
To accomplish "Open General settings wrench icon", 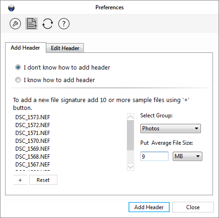I will pyautogui.click(x=15, y=24).
